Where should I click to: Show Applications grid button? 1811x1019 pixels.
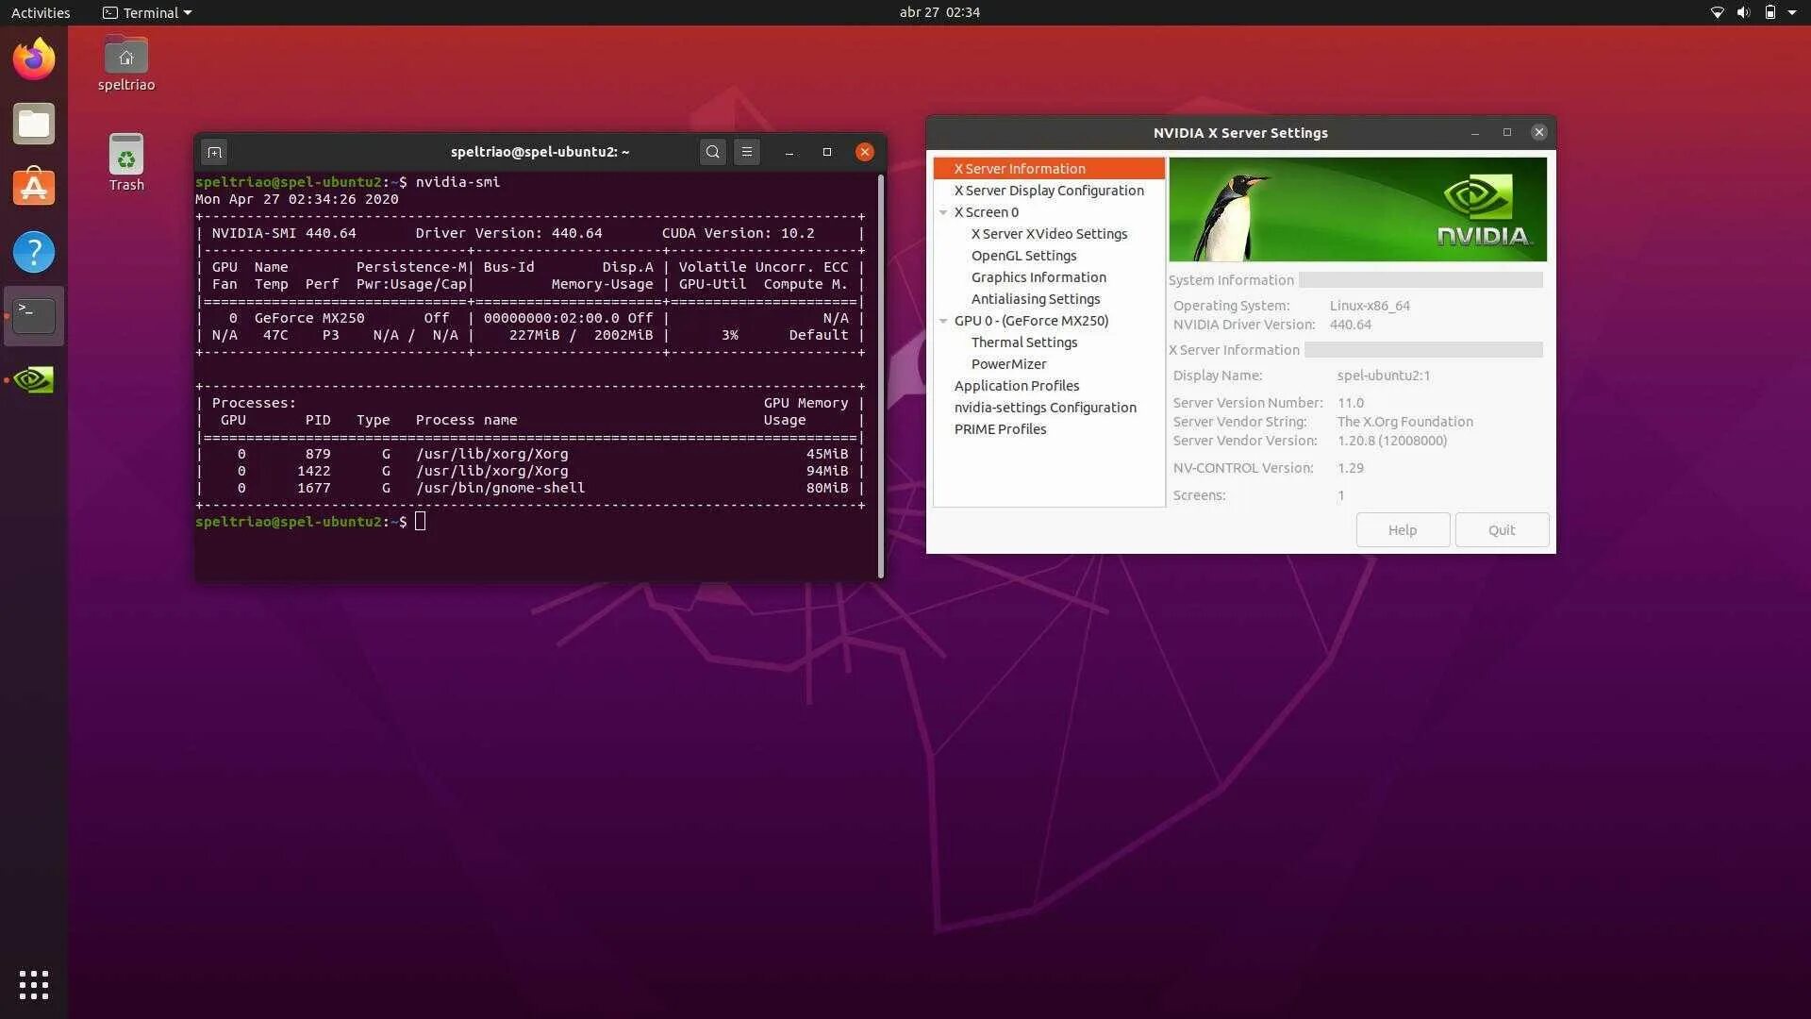pos(34,985)
